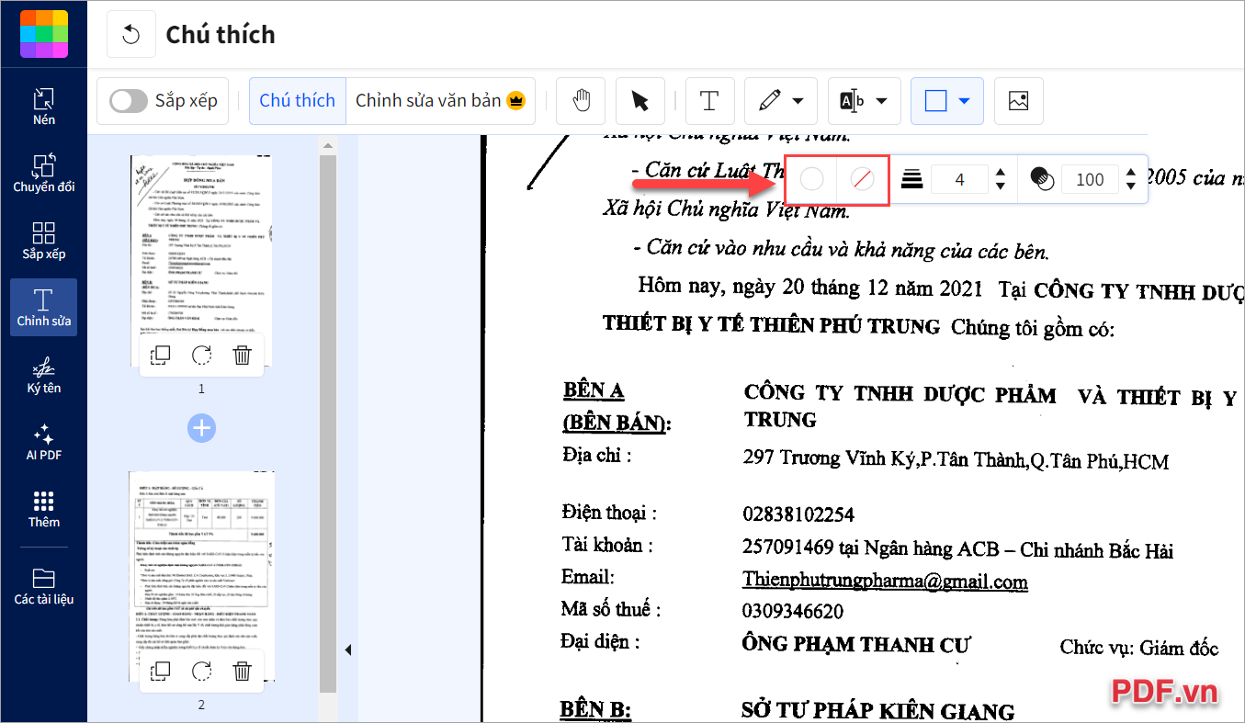Select the hand pan tool
The height and width of the screenshot is (723, 1245).
pyautogui.click(x=581, y=101)
